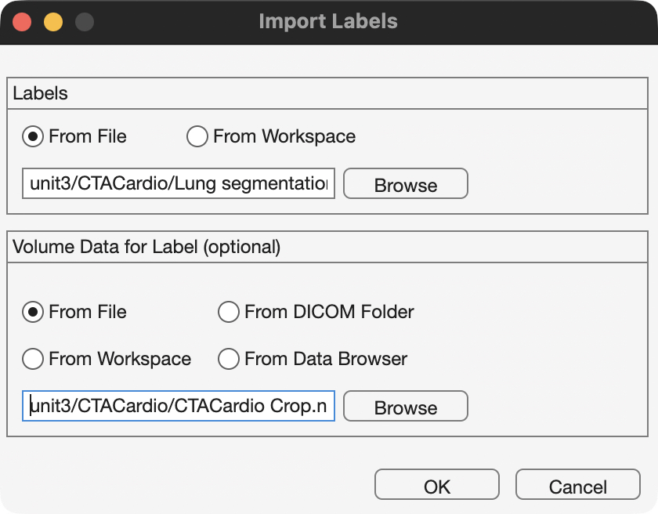The height and width of the screenshot is (514, 658).
Task: Browse for the Lung segmentation label file
Action: pos(405,184)
